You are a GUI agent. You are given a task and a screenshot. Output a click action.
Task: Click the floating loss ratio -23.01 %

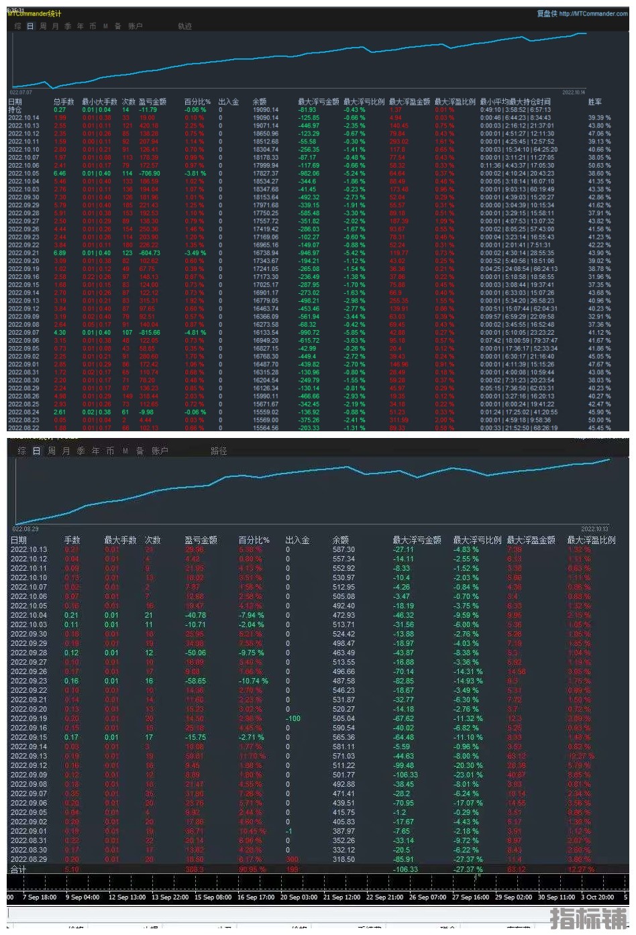[x=468, y=775]
